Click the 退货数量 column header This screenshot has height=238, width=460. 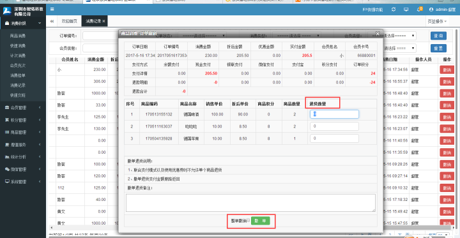coord(318,103)
